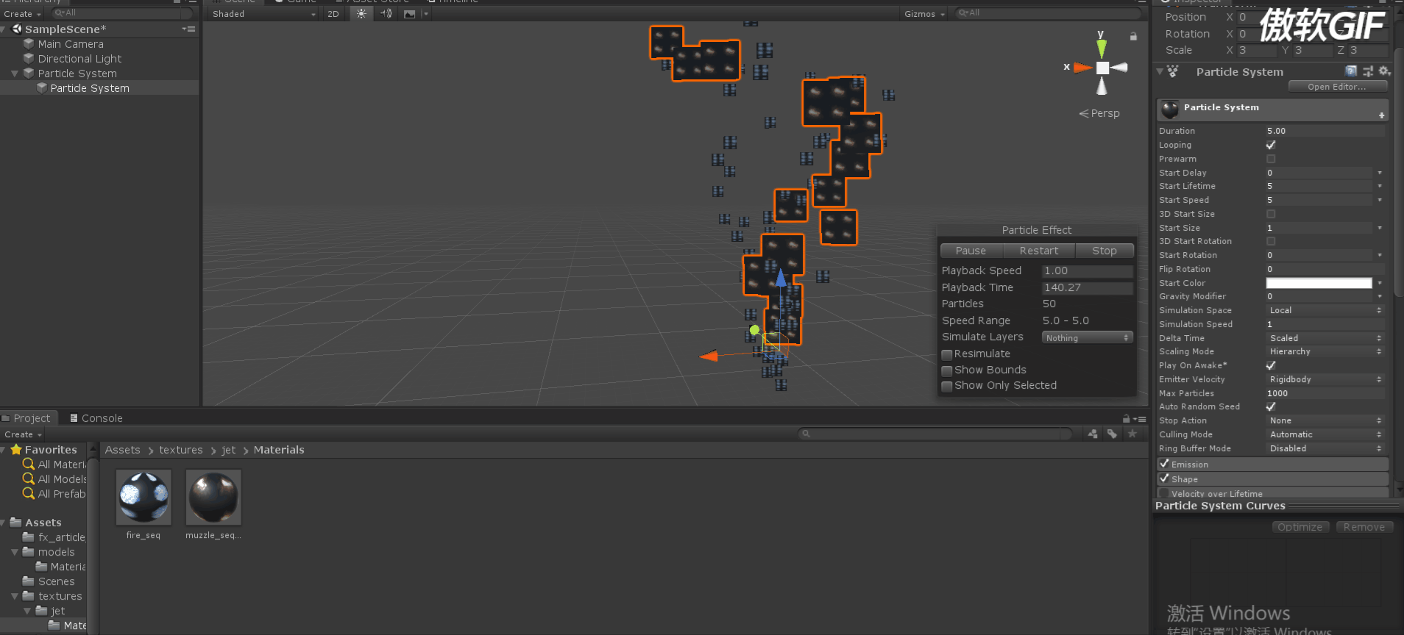Click Search by Type icon

tap(1093, 434)
